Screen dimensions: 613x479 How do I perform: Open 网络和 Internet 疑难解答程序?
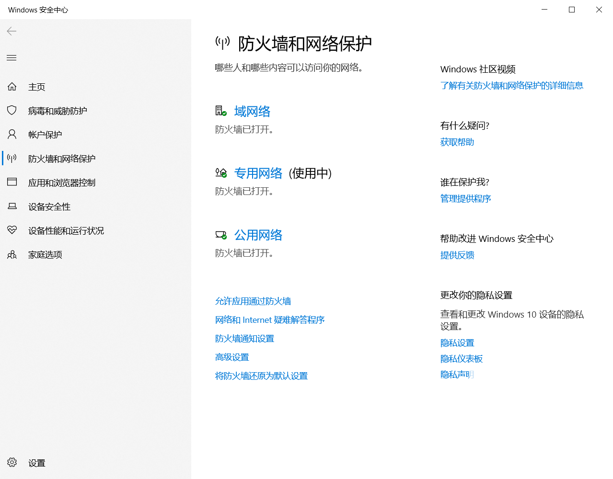tap(270, 320)
